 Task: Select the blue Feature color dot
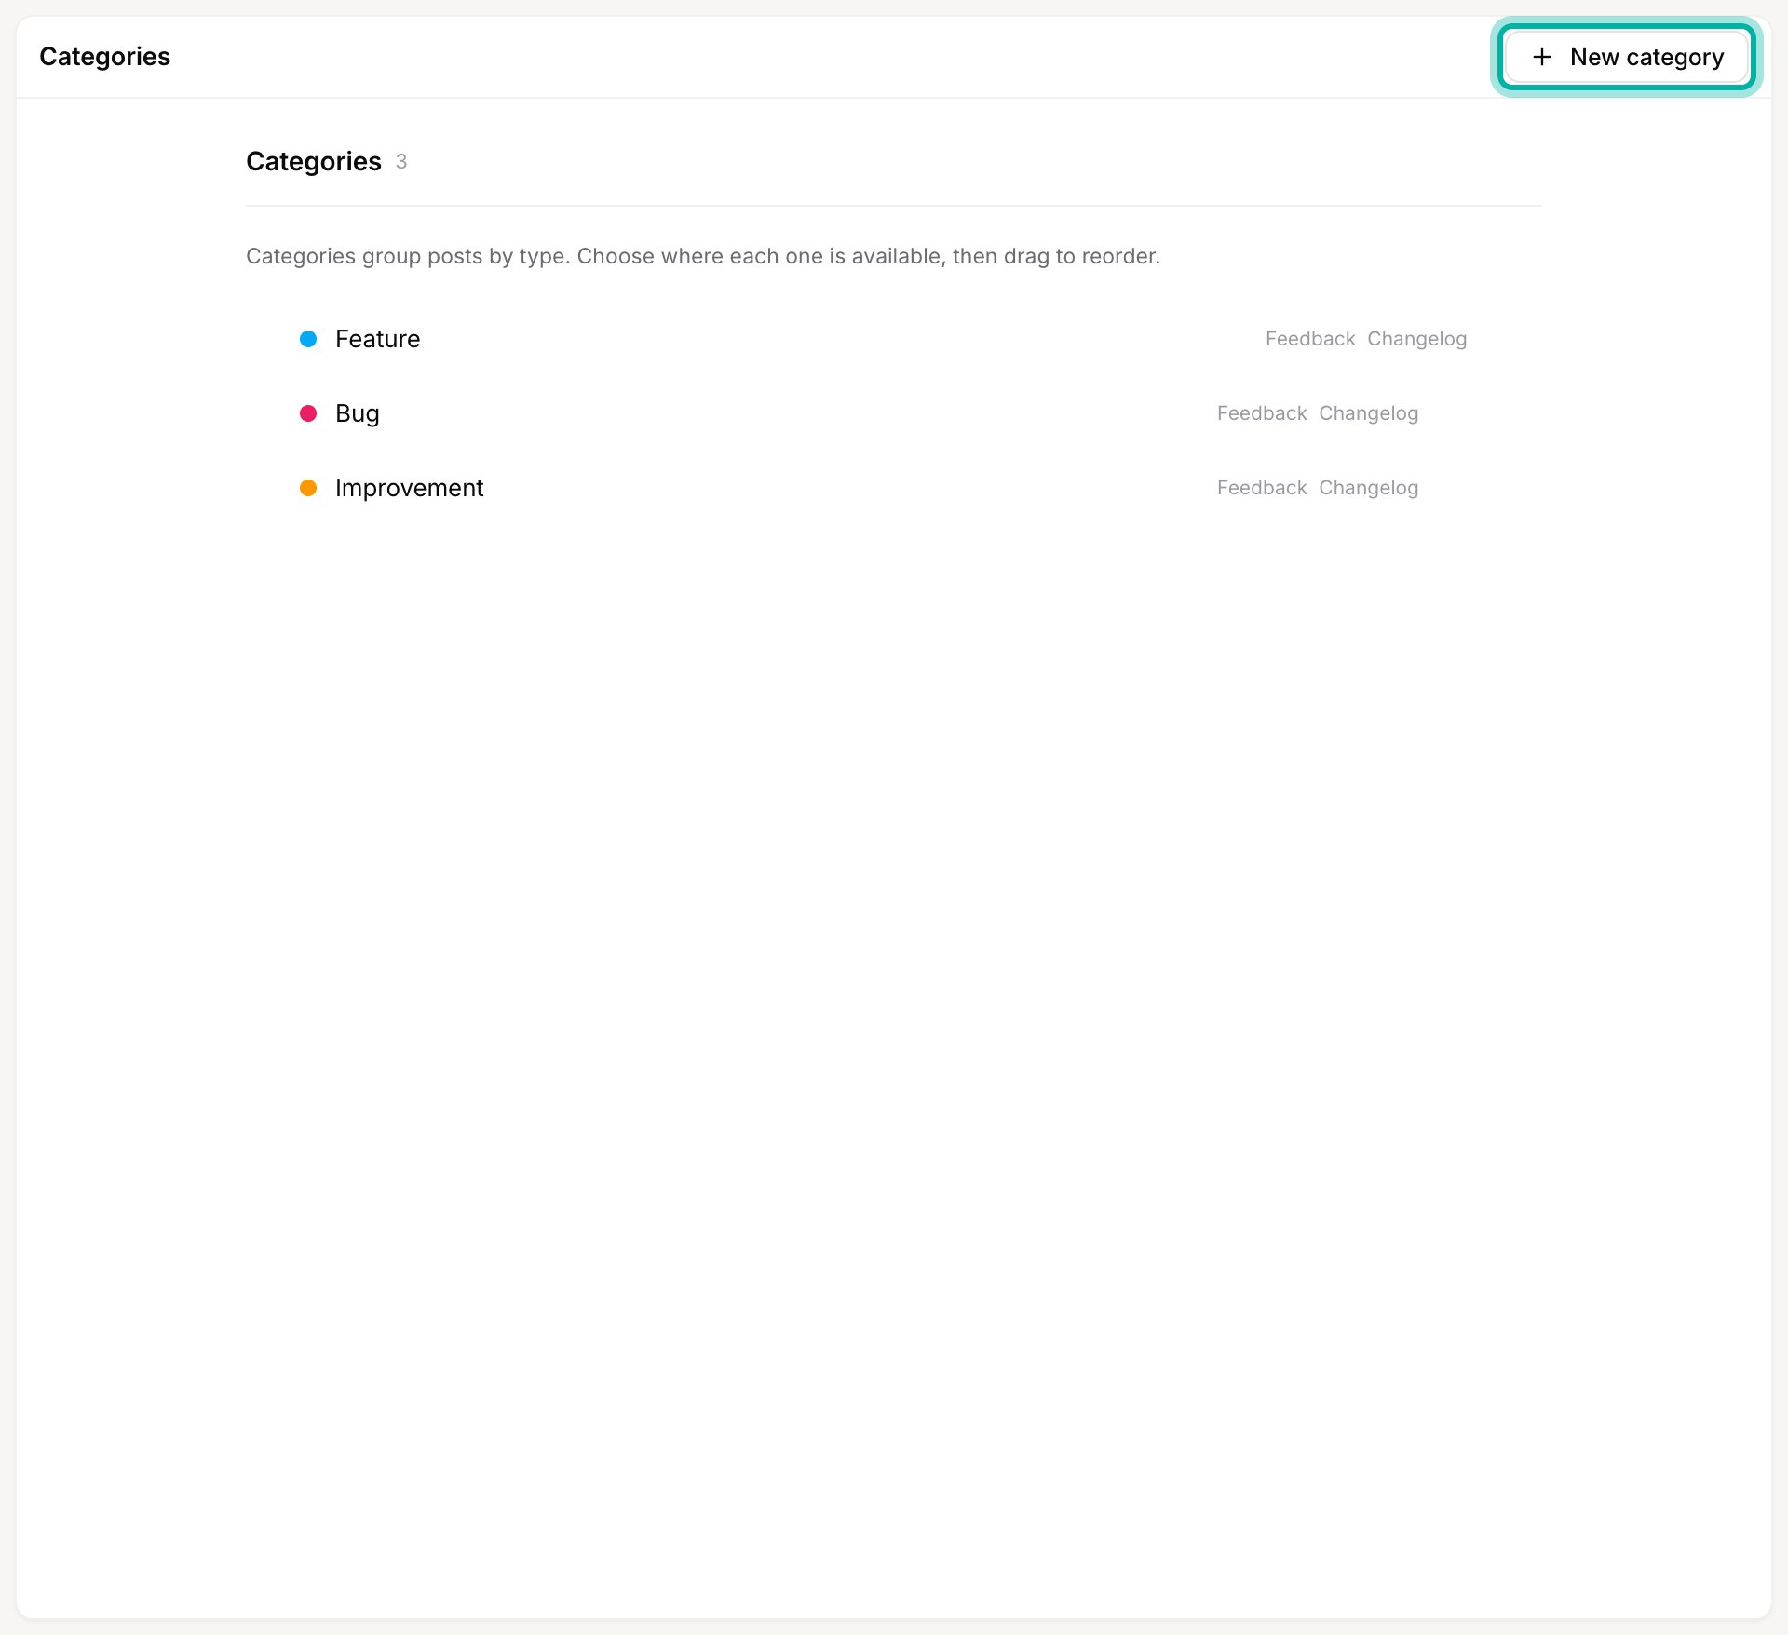308,339
